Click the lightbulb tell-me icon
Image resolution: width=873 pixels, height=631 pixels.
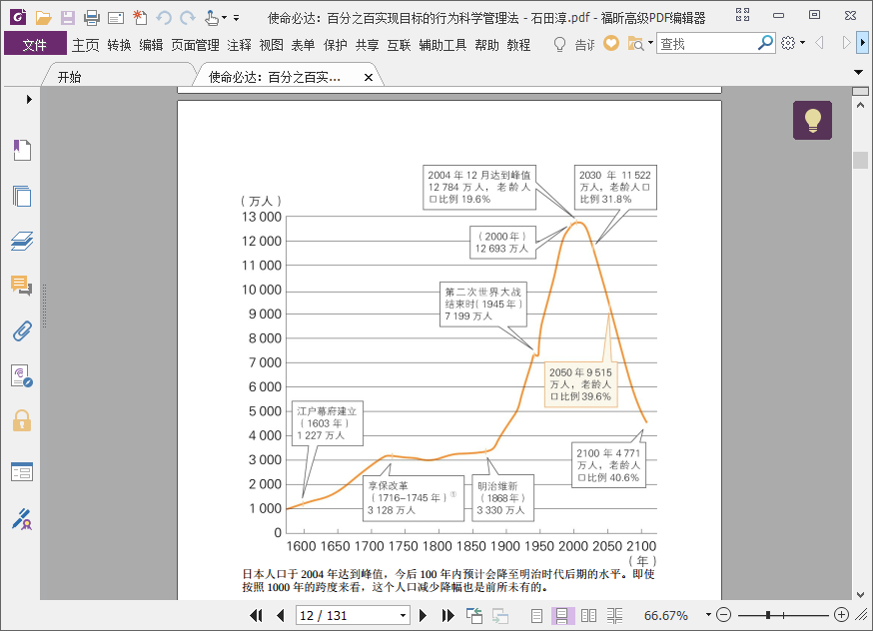559,44
